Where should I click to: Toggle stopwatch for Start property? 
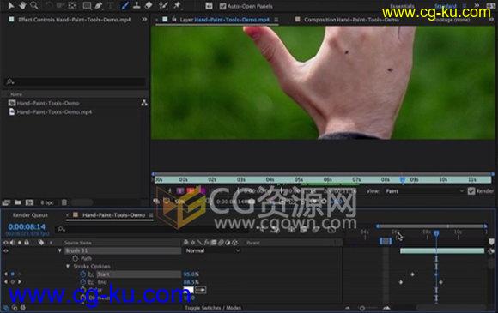coord(83,274)
